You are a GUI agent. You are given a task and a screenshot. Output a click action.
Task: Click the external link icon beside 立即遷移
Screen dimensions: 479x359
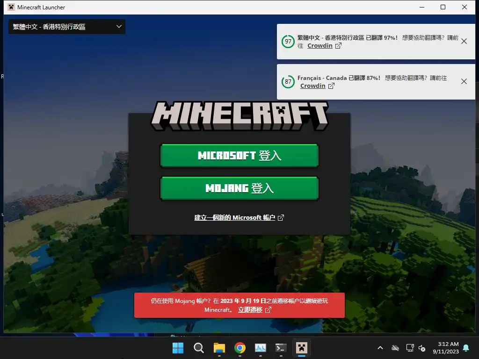[x=268, y=310]
